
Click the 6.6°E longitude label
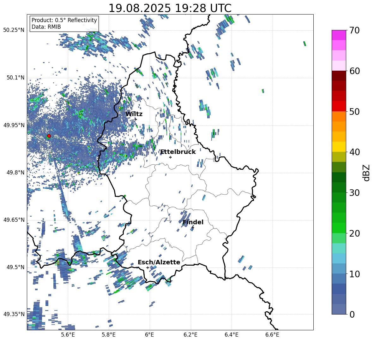(x=272, y=335)
